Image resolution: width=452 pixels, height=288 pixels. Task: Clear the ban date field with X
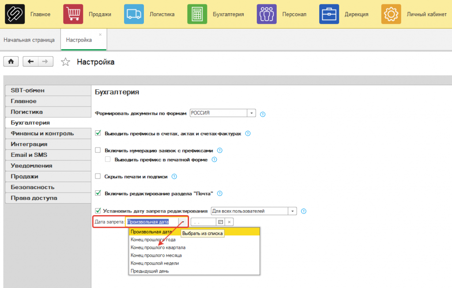(x=229, y=222)
